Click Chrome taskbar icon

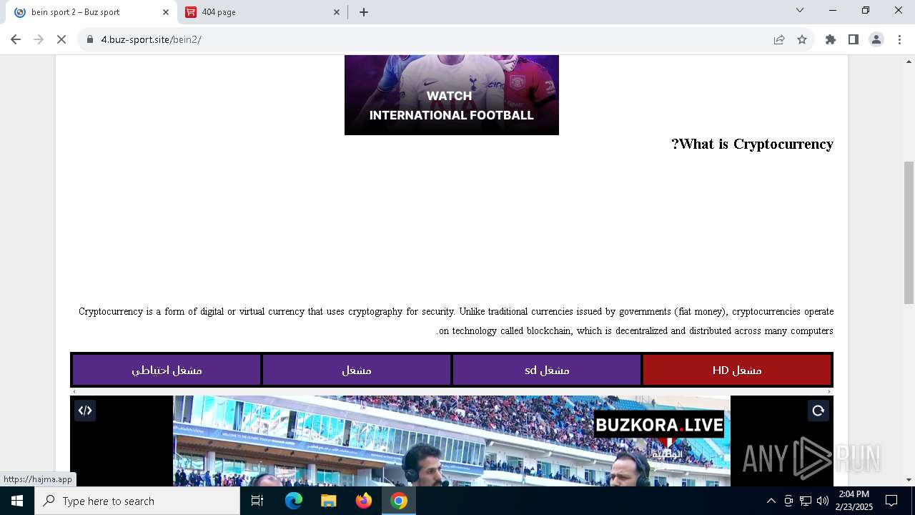point(399,501)
